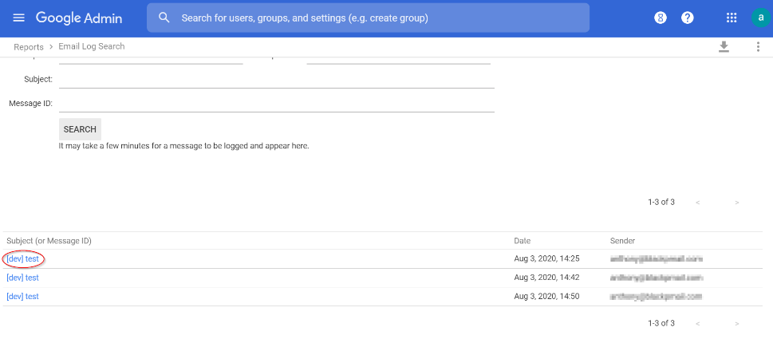Viewport: 773px width, 339px height.
Task: Download the email log results
Action: coord(724,47)
